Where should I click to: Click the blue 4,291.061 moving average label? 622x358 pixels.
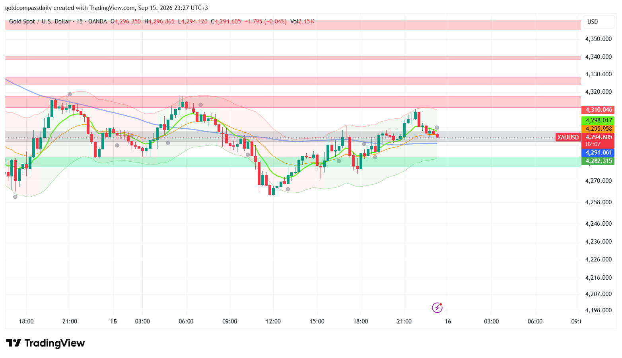point(598,153)
